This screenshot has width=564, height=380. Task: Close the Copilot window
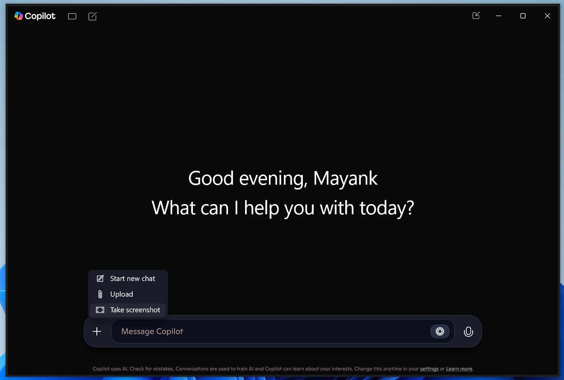coord(547,16)
